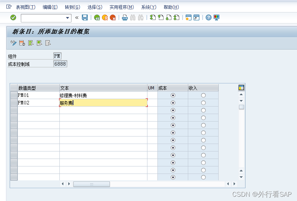Viewport: 297px width, 201px height.
Task: Select 收入 radio for PM01 row
Action: (x=203, y=95)
